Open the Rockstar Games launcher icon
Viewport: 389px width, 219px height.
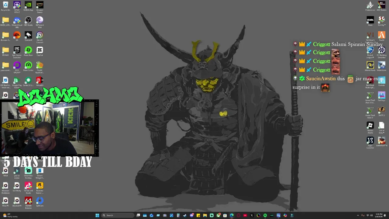click(x=40, y=188)
